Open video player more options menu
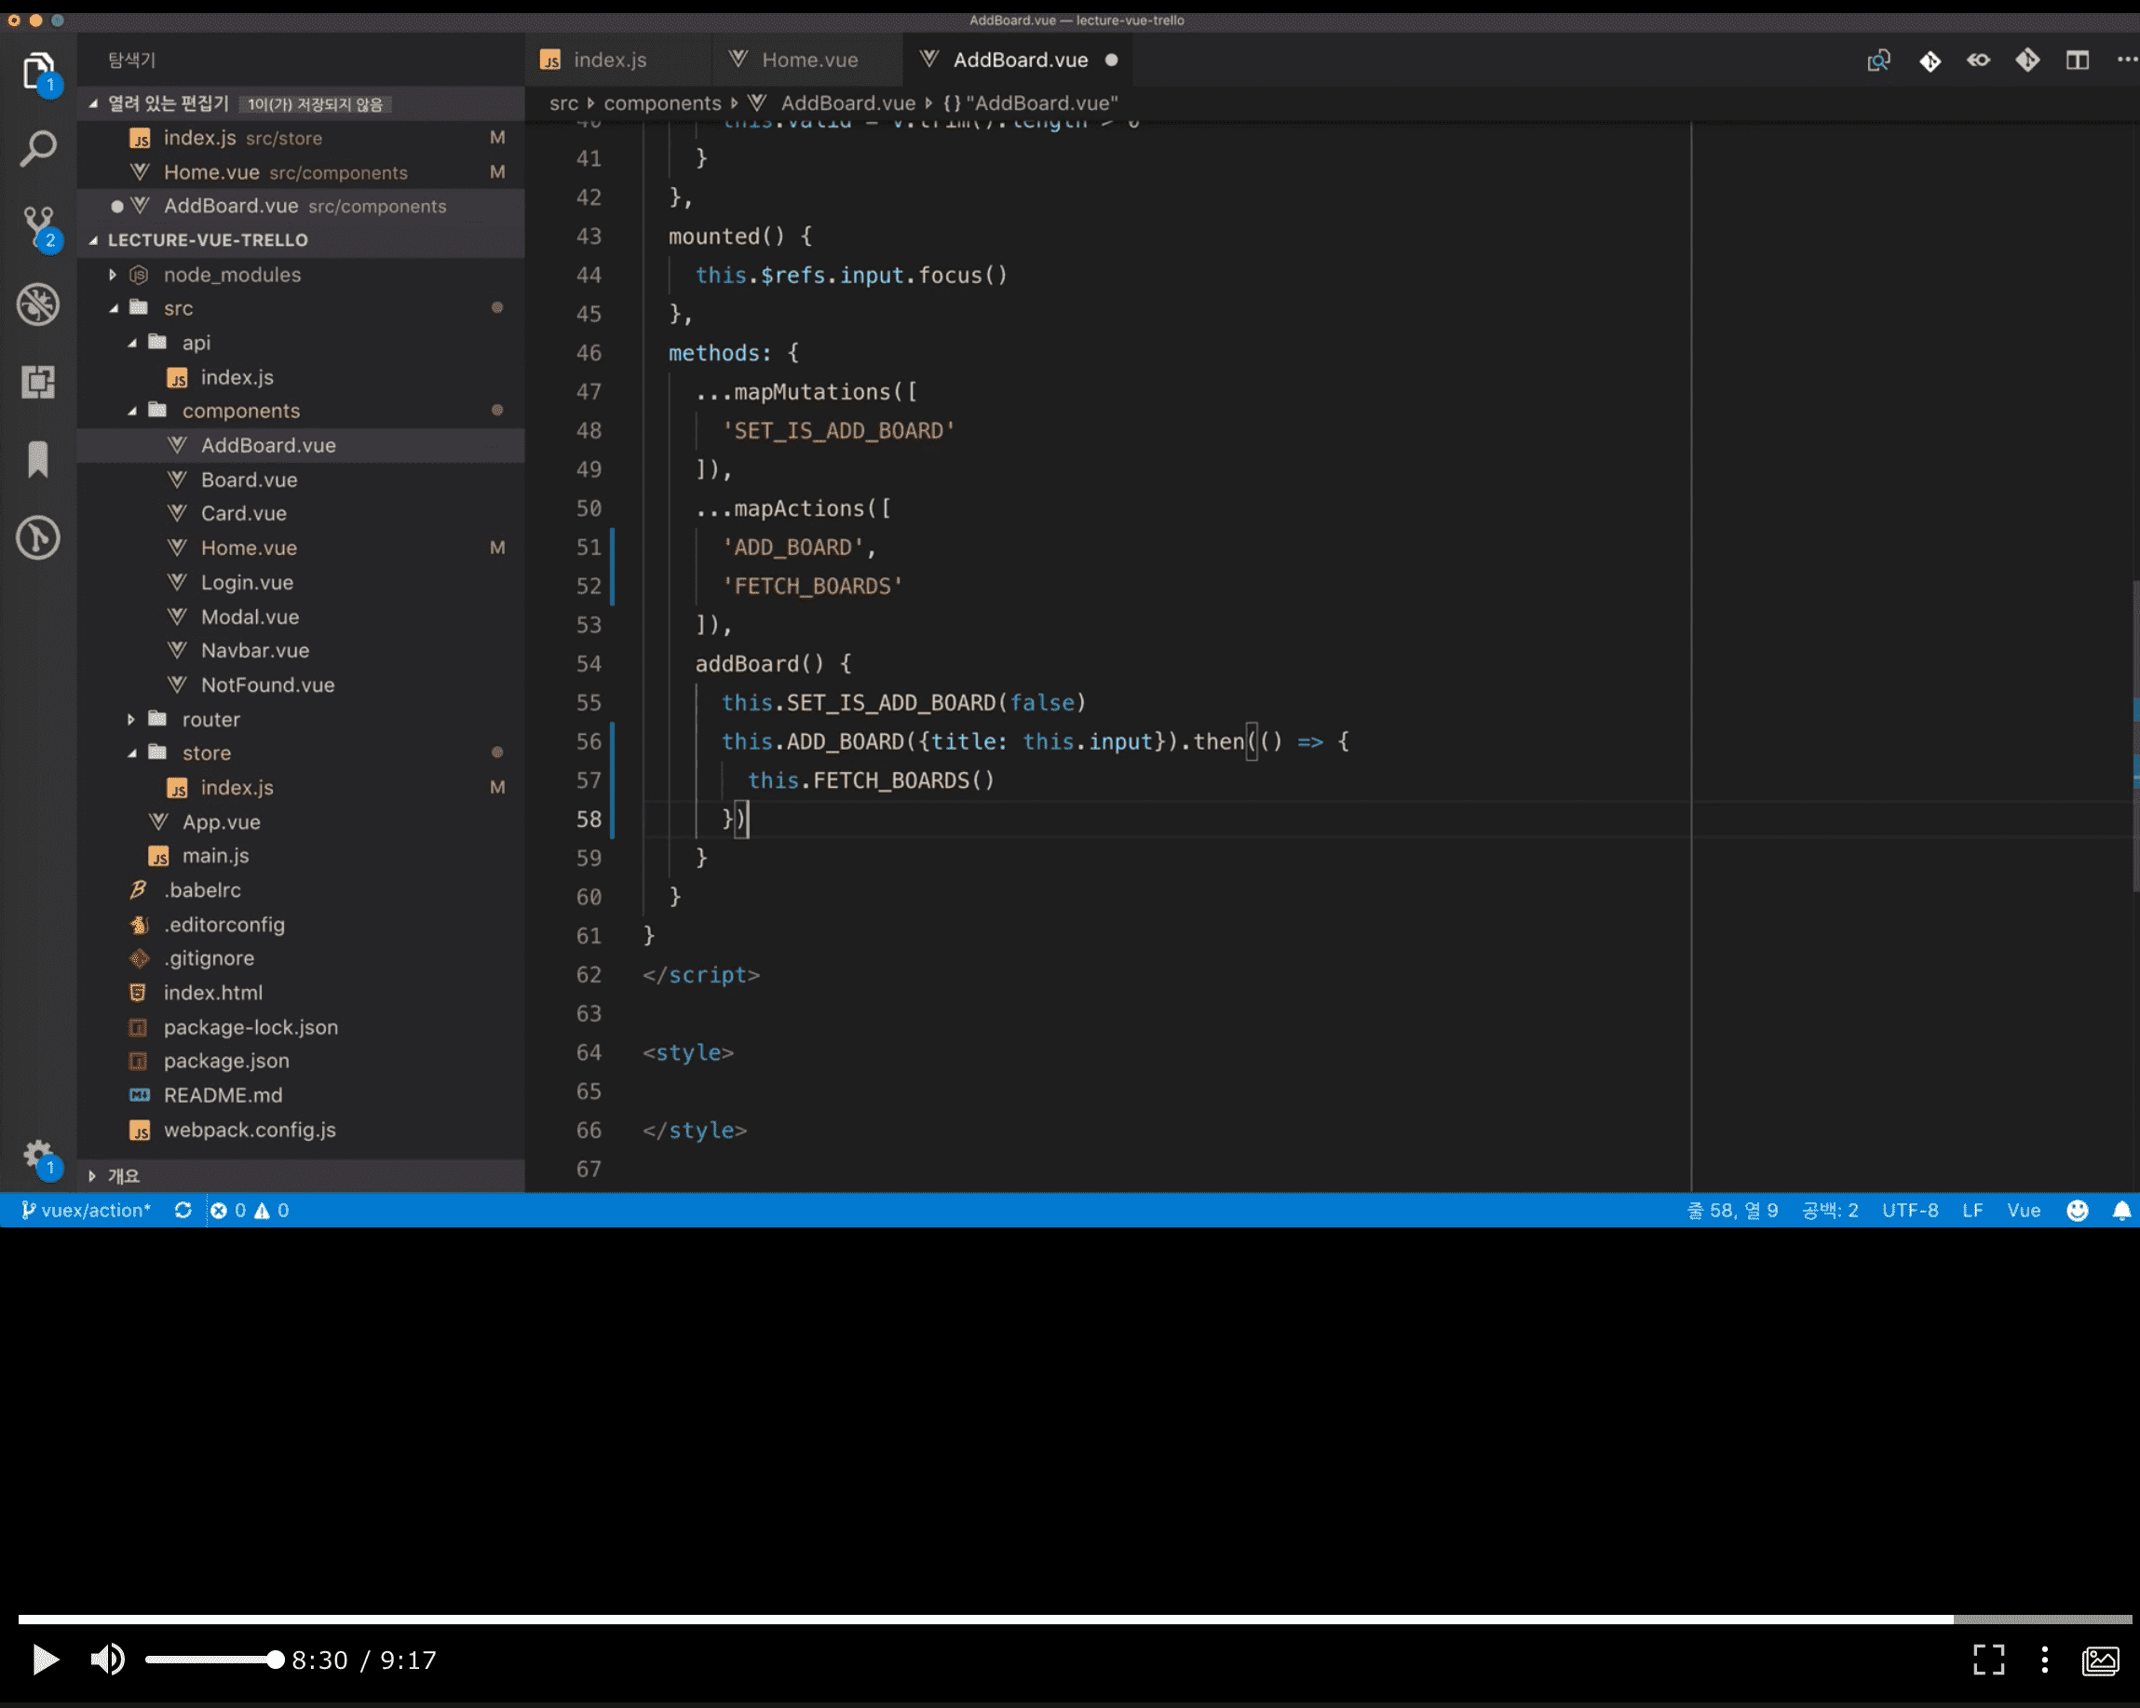The image size is (2140, 1708). pos(2044,1660)
